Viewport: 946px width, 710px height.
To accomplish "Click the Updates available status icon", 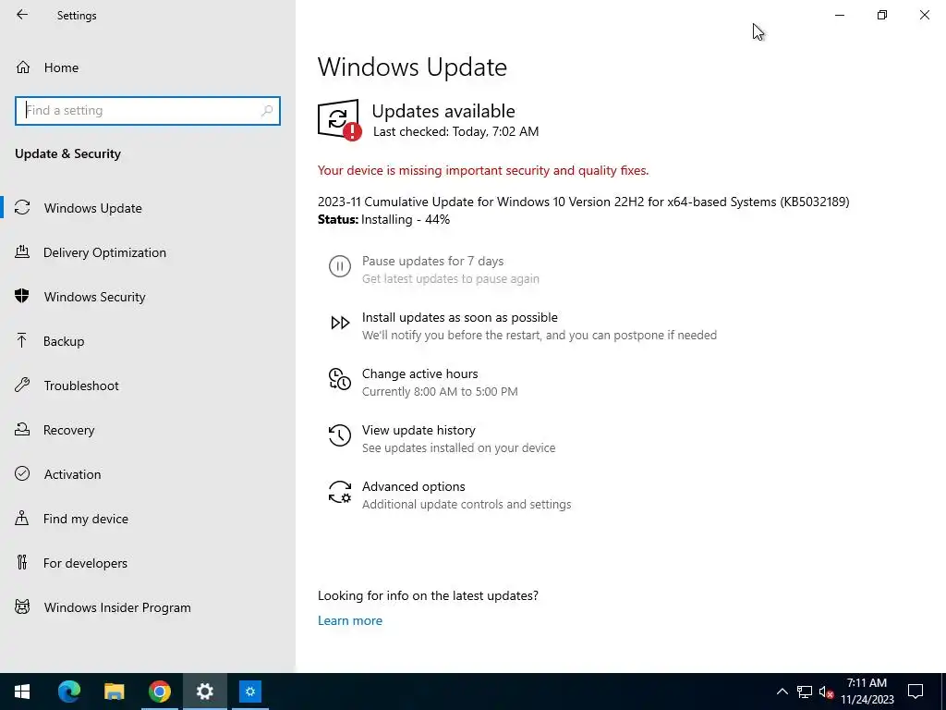I will pyautogui.click(x=339, y=119).
